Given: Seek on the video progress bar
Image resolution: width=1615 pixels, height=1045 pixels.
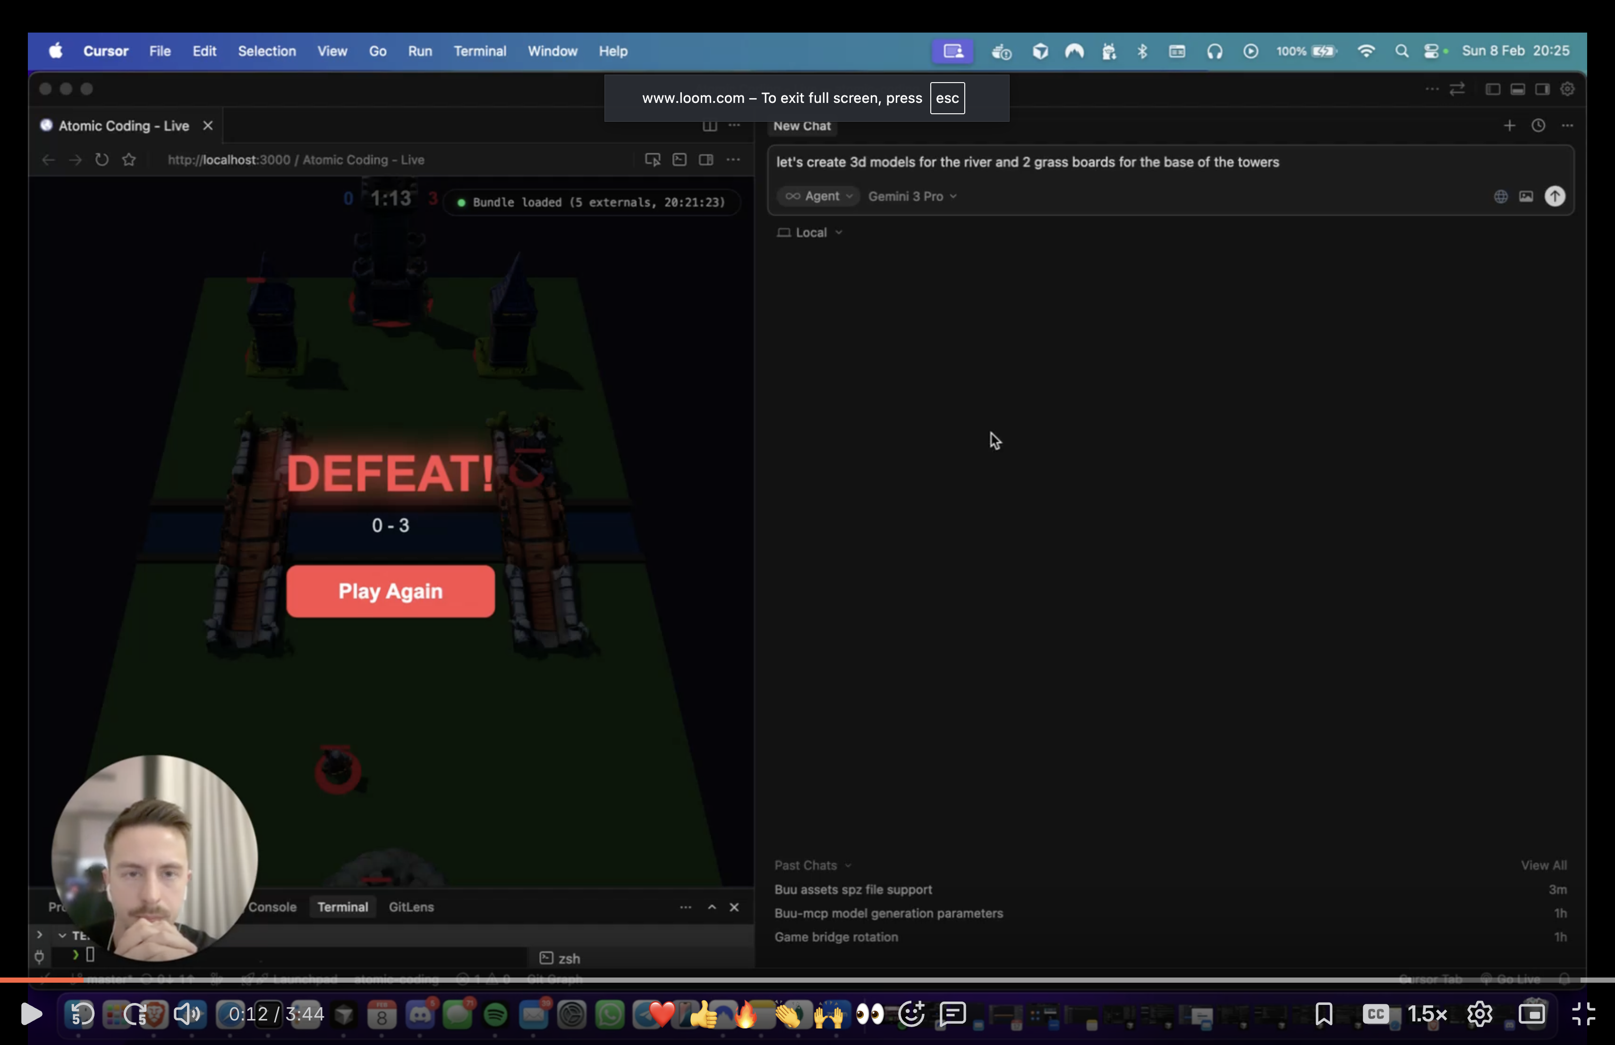Looking at the screenshot, I should (807, 979).
